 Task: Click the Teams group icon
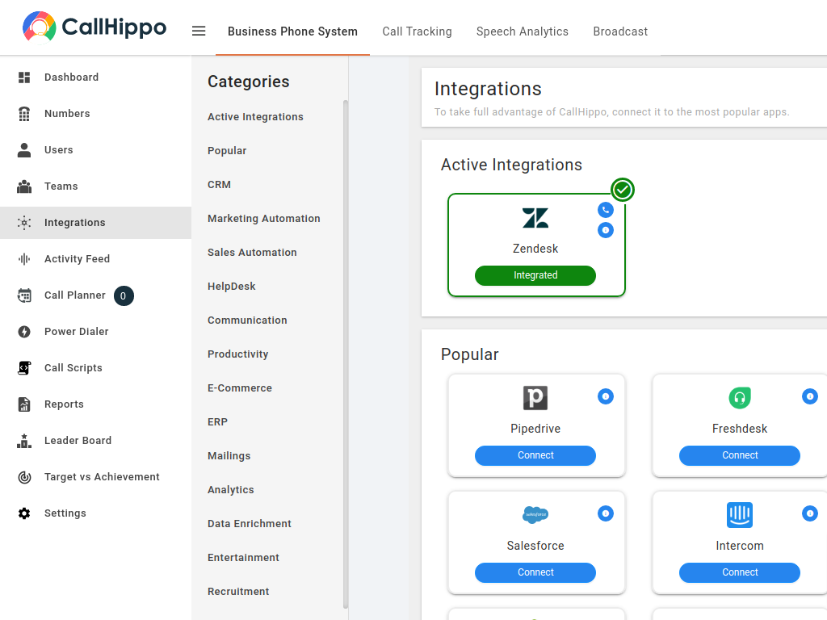click(x=24, y=186)
